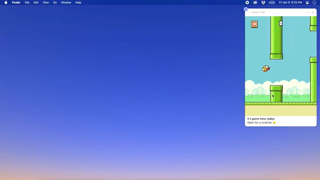
Task: Open the Window menu
Action: pos(66,2)
